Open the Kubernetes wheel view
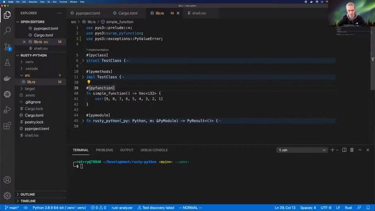375x211 pixels. pos(7,94)
